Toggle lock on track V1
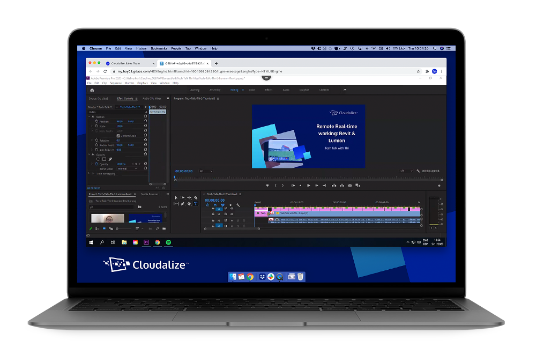 (213, 214)
